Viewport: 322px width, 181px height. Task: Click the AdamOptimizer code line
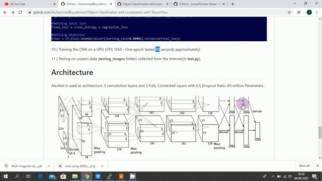tap(115, 39)
